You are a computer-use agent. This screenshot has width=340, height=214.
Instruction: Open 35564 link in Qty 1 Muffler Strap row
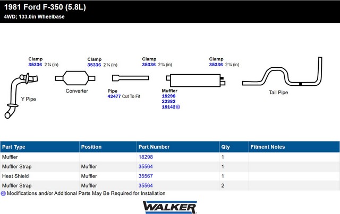[146, 167]
